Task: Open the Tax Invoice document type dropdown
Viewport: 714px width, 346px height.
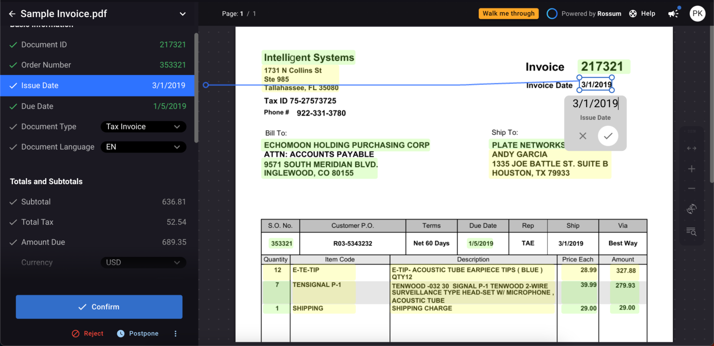Action: pos(143,127)
